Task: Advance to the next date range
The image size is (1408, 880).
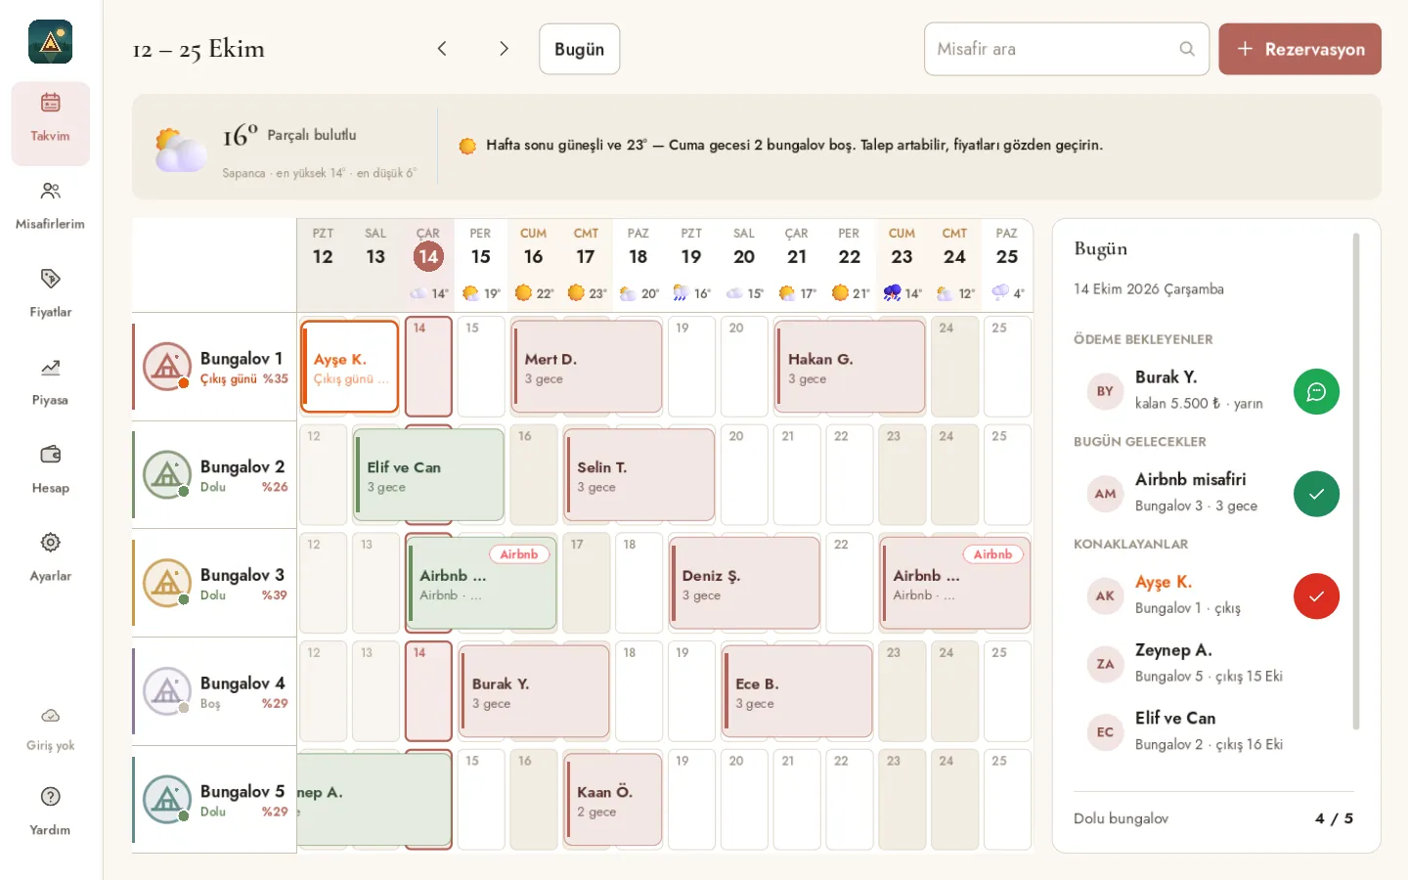Action: (x=504, y=49)
